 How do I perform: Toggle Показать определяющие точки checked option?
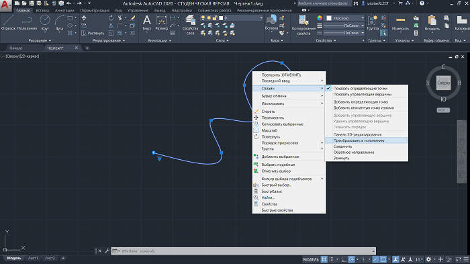tap(367, 88)
